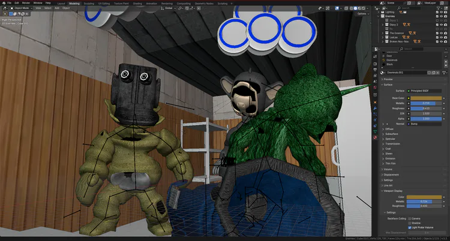
Task: Open the World properties tab icon
Action: (x=375, y=87)
